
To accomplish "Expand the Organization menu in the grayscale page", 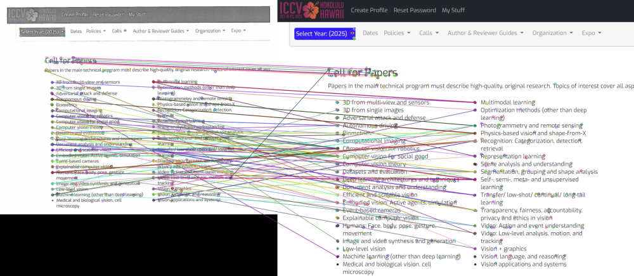I will 210,30.
